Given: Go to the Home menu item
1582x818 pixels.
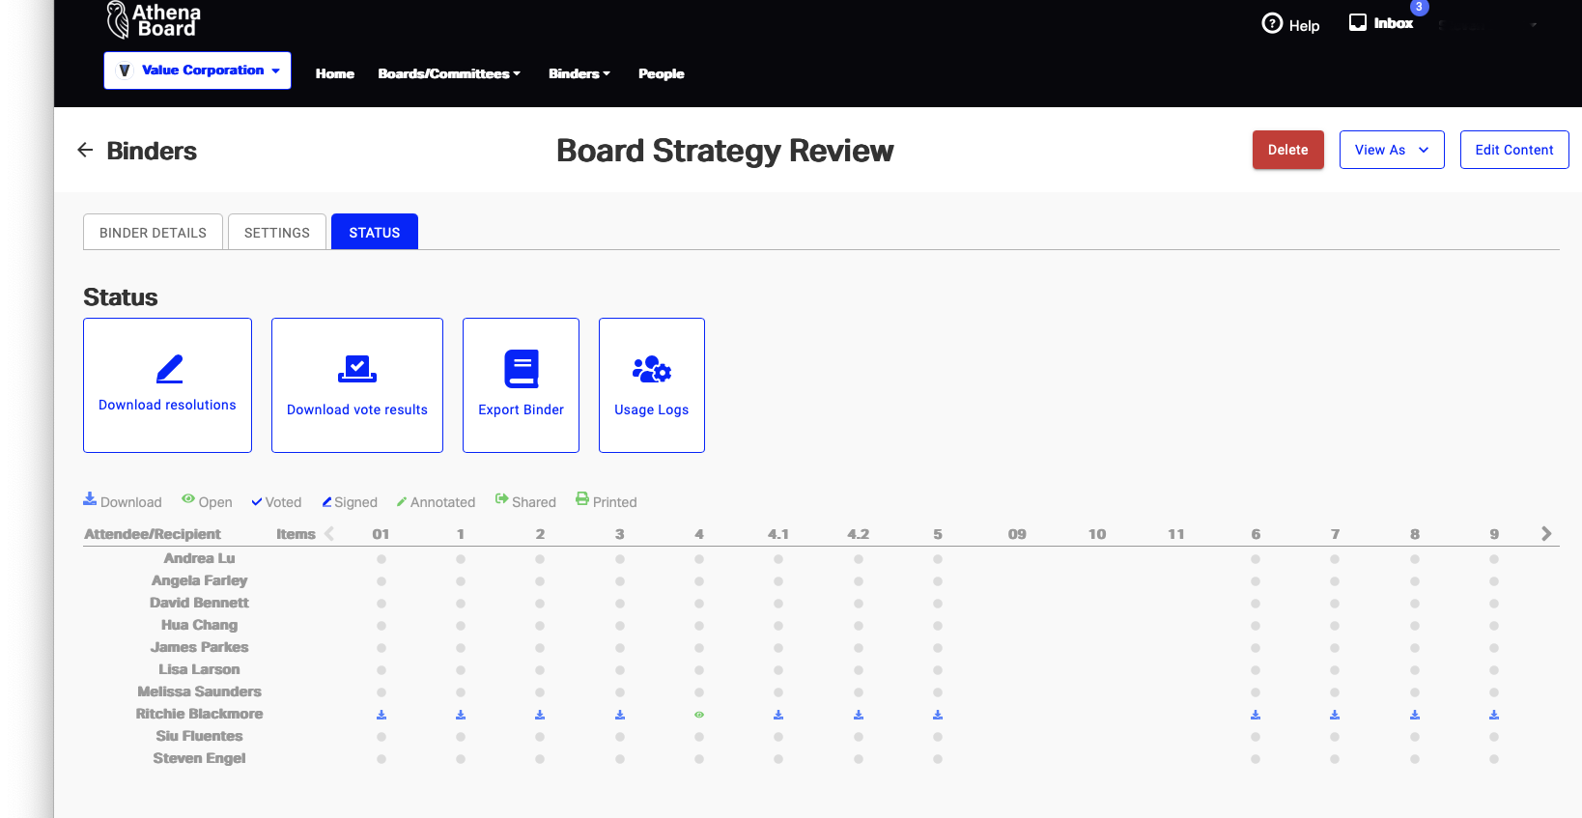Looking at the screenshot, I should pyautogui.click(x=335, y=73).
